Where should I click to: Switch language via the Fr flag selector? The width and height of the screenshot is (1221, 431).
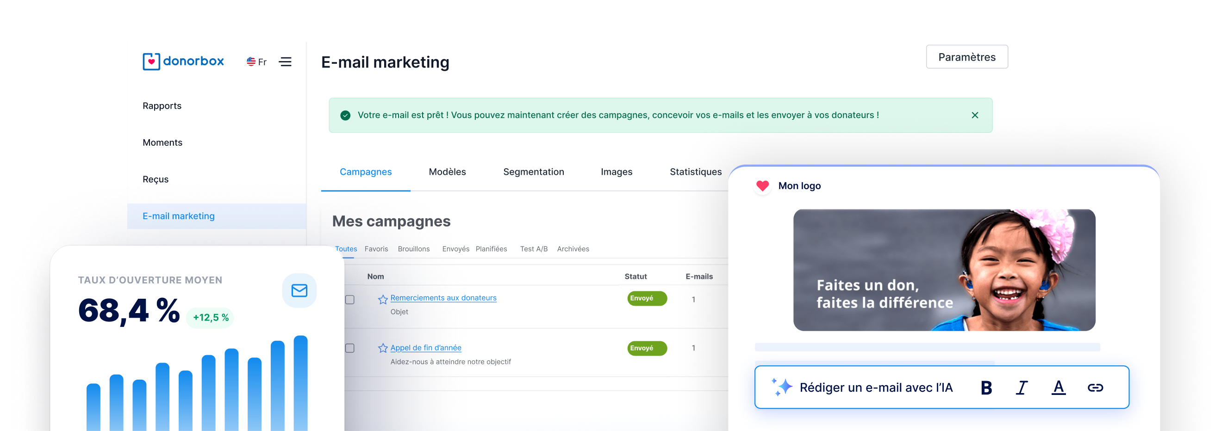tap(256, 62)
